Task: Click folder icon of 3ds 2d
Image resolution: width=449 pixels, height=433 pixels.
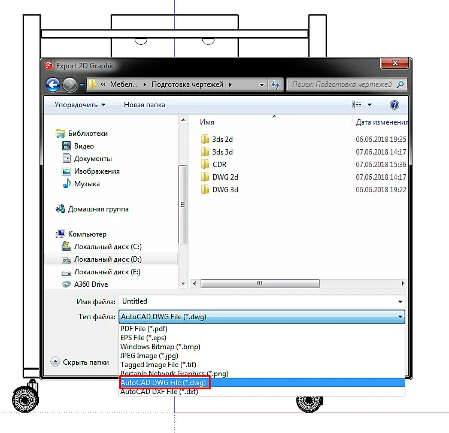Action: pos(205,139)
